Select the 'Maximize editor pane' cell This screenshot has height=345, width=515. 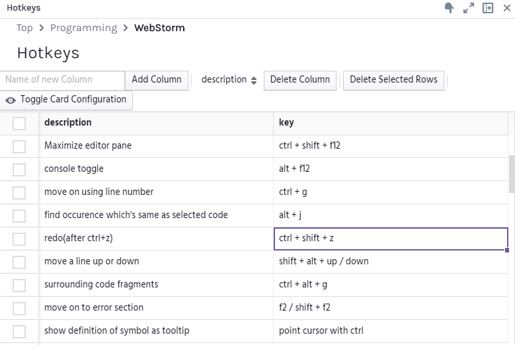(x=156, y=146)
